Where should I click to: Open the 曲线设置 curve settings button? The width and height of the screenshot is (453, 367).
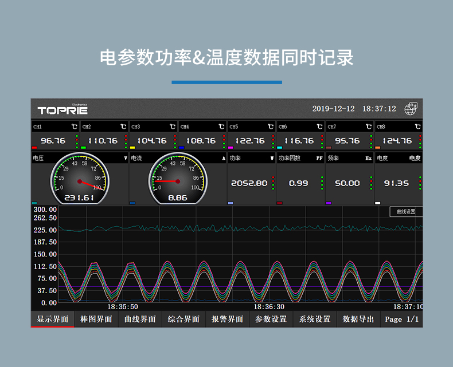[405, 212]
